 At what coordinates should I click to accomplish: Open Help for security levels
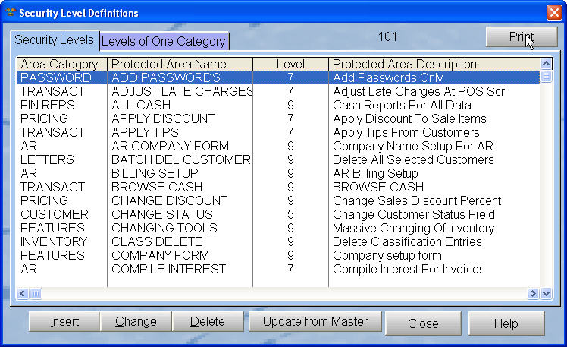506,323
